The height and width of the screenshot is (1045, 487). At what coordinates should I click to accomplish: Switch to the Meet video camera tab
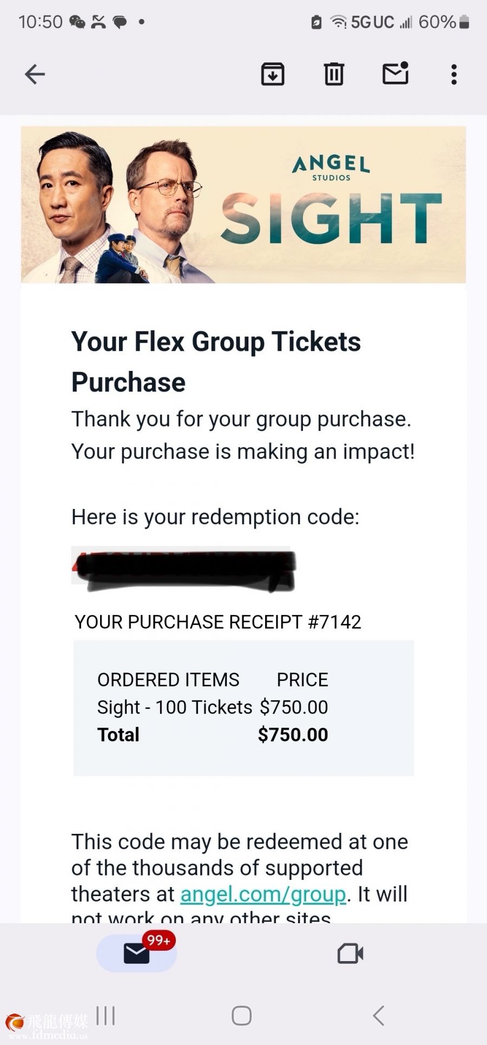(x=350, y=953)
